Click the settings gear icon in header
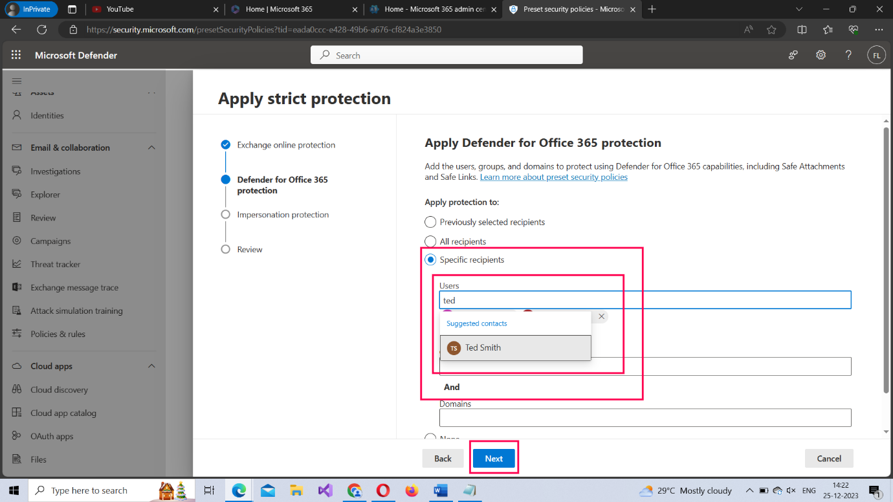The width and height of the screenshot is (893, 502). 821,55
